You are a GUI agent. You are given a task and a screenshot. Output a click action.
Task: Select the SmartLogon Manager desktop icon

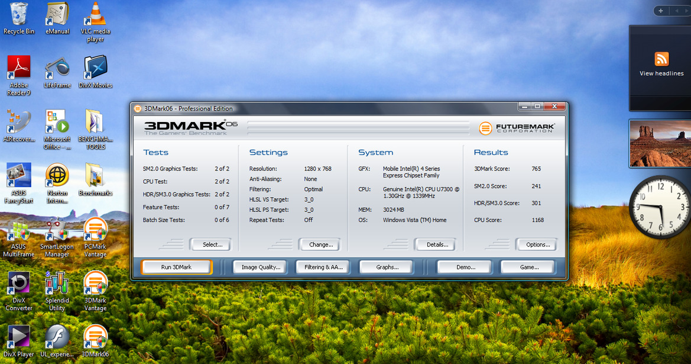coord(57,237)
